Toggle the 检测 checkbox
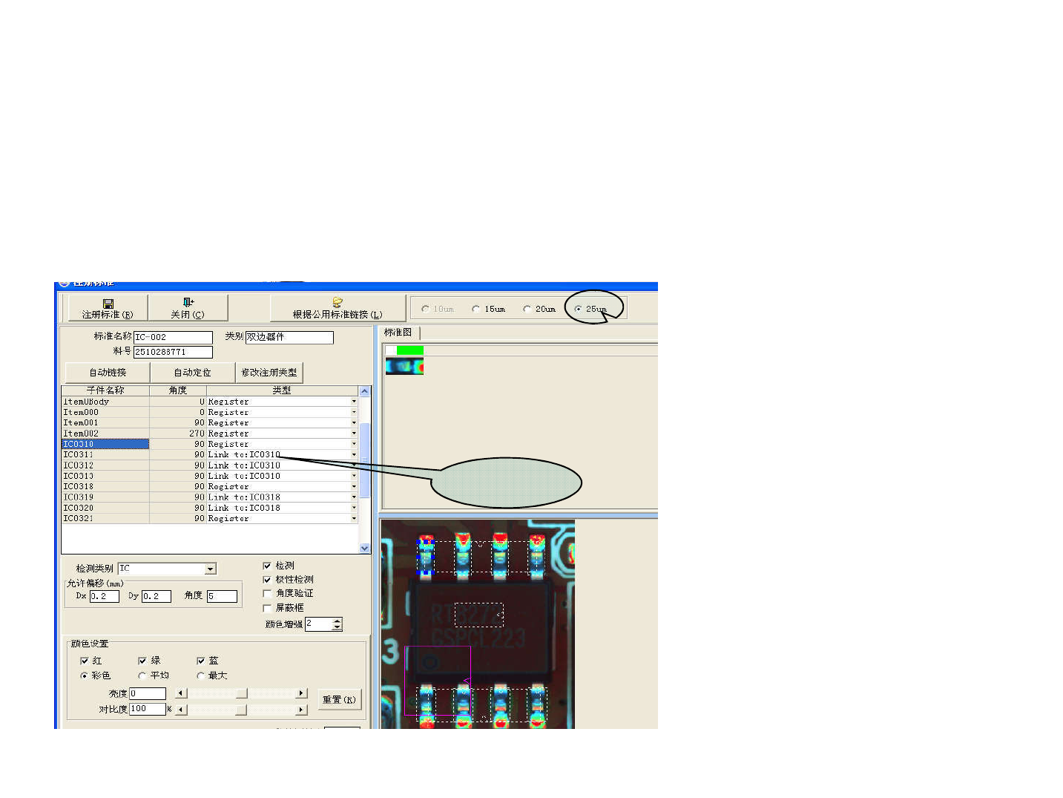This screenshot has width=1063, height=798. (267, 566)
